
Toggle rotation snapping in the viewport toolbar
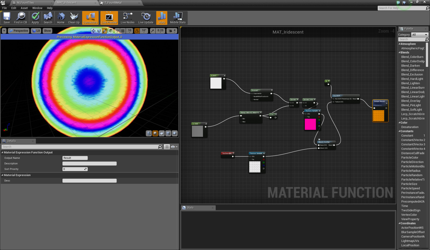coord(137,31)
